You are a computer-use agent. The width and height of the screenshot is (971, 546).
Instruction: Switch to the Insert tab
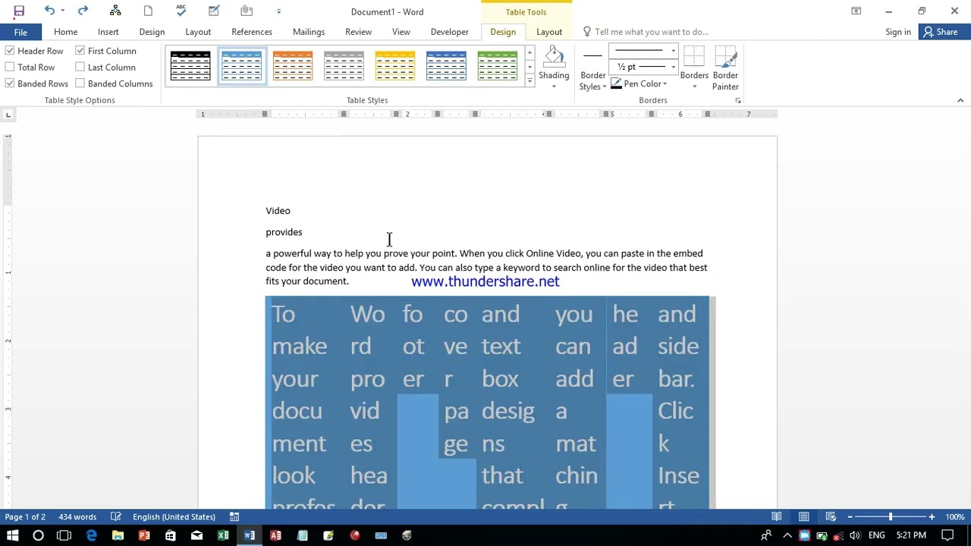[108, 32]
